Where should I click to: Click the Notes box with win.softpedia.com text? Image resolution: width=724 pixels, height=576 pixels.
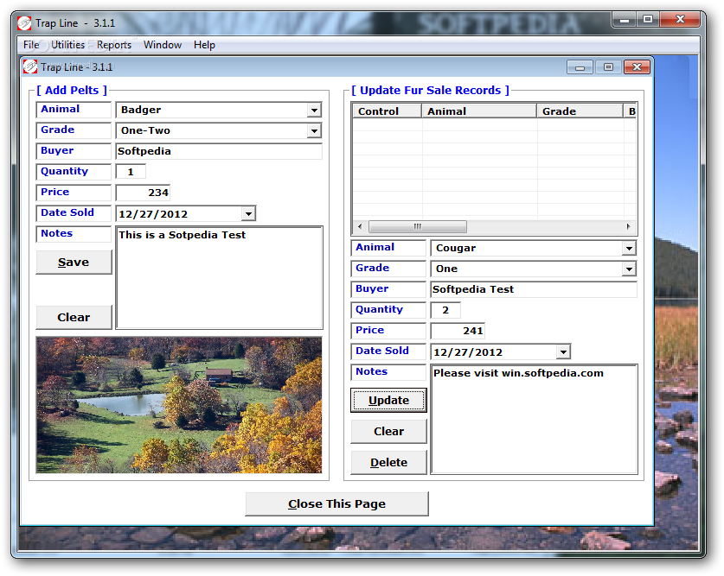point(535,420)
